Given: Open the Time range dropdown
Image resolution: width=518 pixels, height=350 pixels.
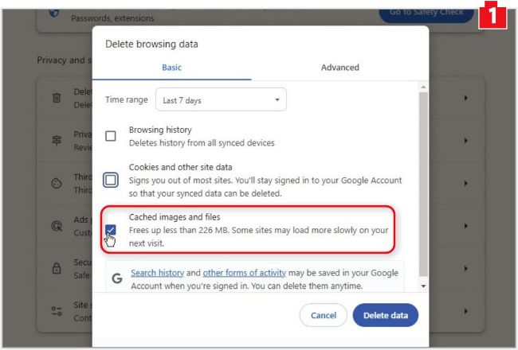Looking at the screenshot, I should coord(221,100).
